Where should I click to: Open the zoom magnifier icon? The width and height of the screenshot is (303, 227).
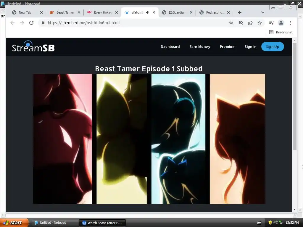click(x=231, y=23)
